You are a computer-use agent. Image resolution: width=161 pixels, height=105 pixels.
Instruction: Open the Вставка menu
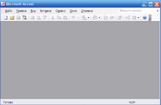[x=46, y=11]
